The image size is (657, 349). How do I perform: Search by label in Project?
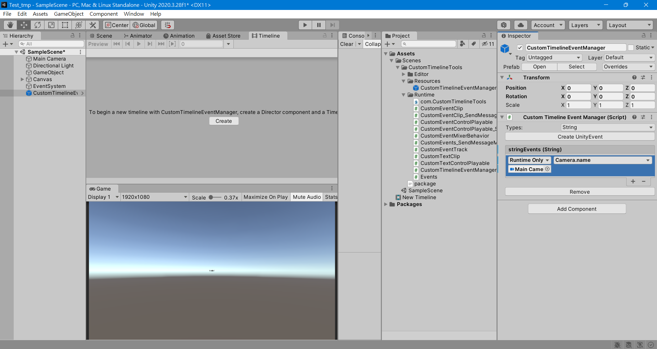click(x=474, y=44)
